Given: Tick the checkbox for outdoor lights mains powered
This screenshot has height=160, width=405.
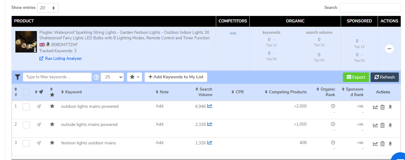Looking at the screenshot, I should [x=26, y=107].
